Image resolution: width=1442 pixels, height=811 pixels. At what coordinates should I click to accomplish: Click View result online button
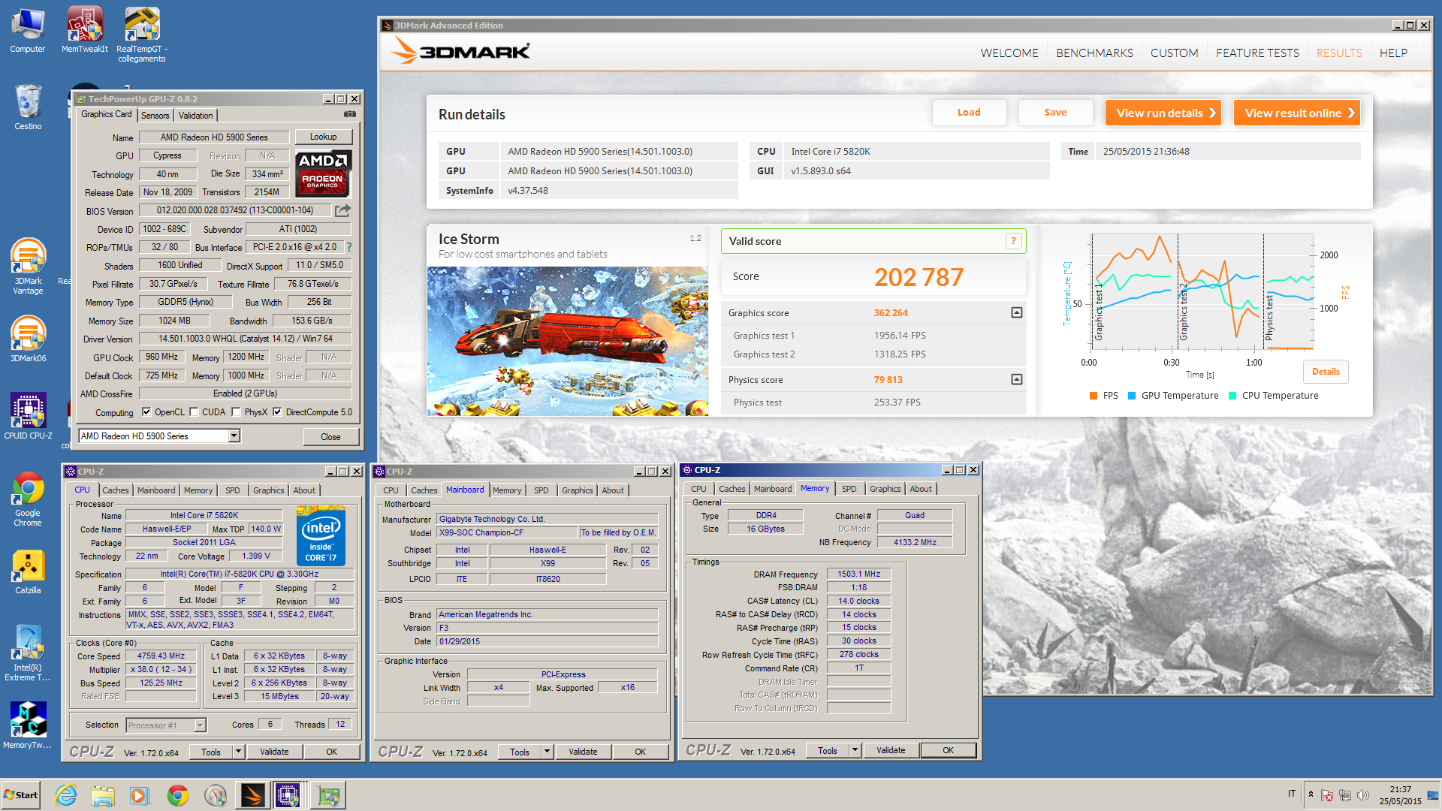[x=1297, y=113]
